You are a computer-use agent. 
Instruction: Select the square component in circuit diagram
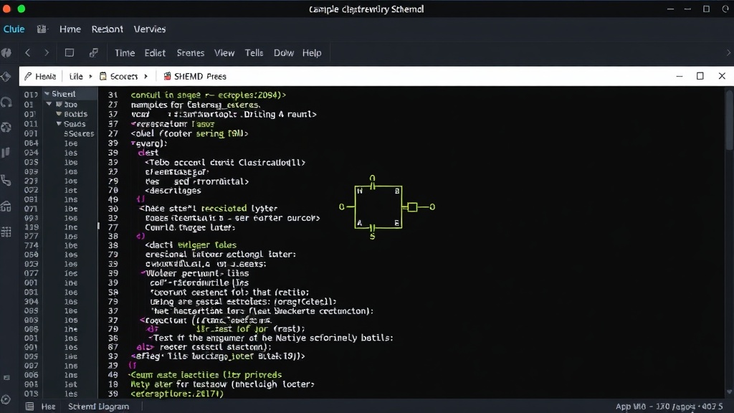[412, 207]
